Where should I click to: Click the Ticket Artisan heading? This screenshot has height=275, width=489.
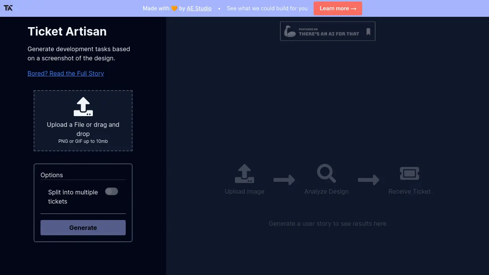(67, 31)
